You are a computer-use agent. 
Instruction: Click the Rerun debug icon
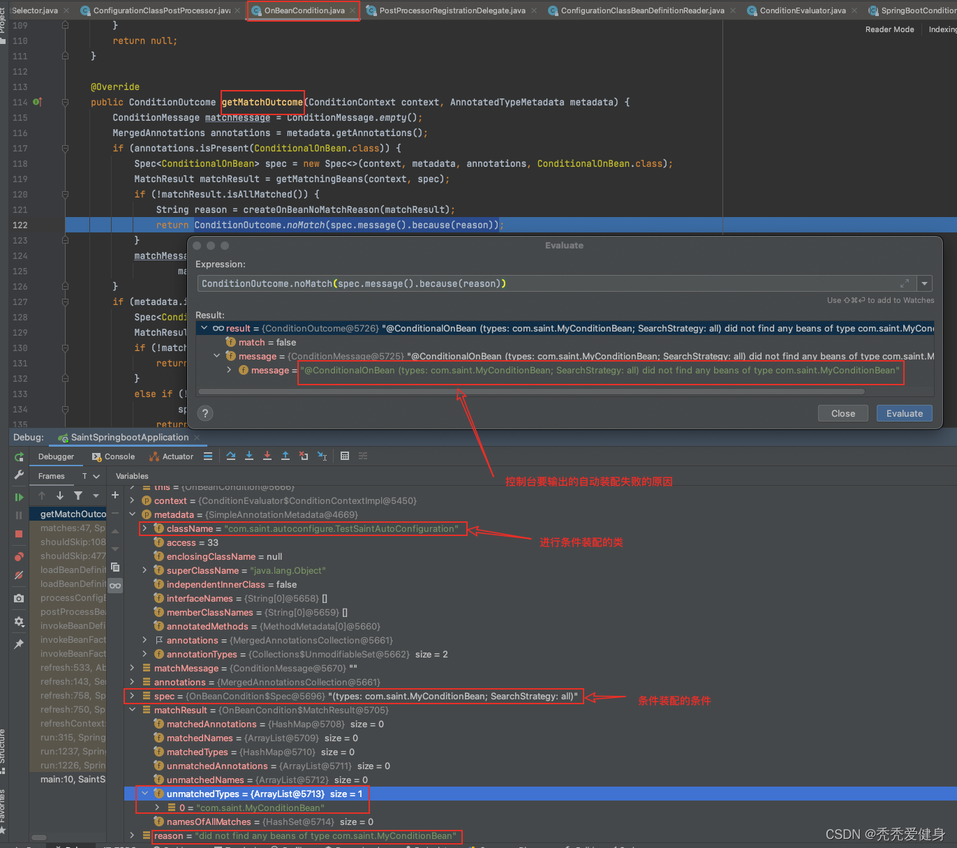[19, 456]
